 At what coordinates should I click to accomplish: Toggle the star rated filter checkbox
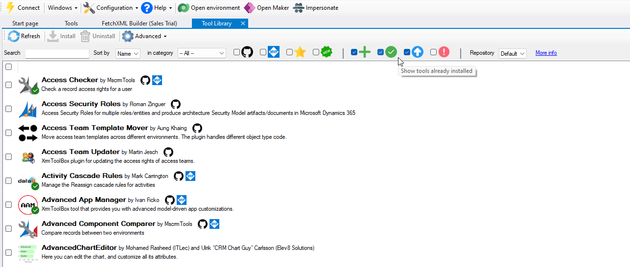tap(290, 52)
